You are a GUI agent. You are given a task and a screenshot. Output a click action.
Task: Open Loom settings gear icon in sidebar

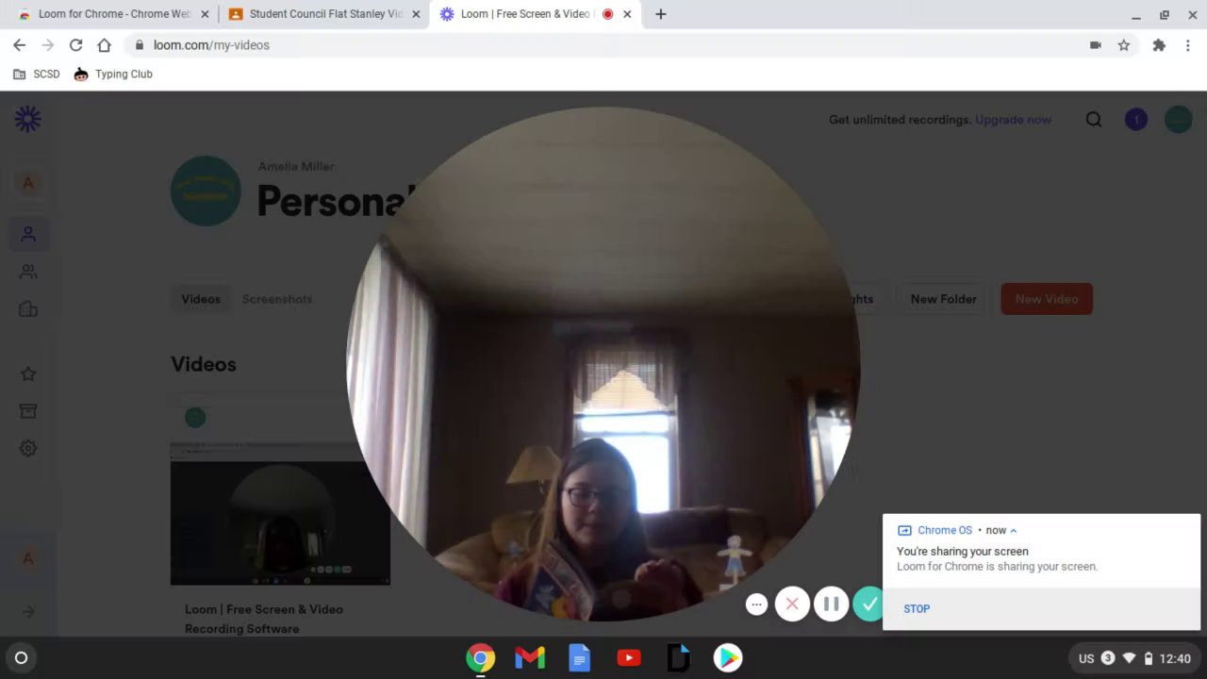click(x=28, y=449)
